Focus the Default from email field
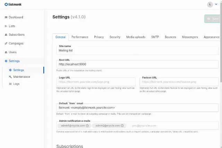Image resolution: width=222 pixels, height=148 pixels. (137, 108)
